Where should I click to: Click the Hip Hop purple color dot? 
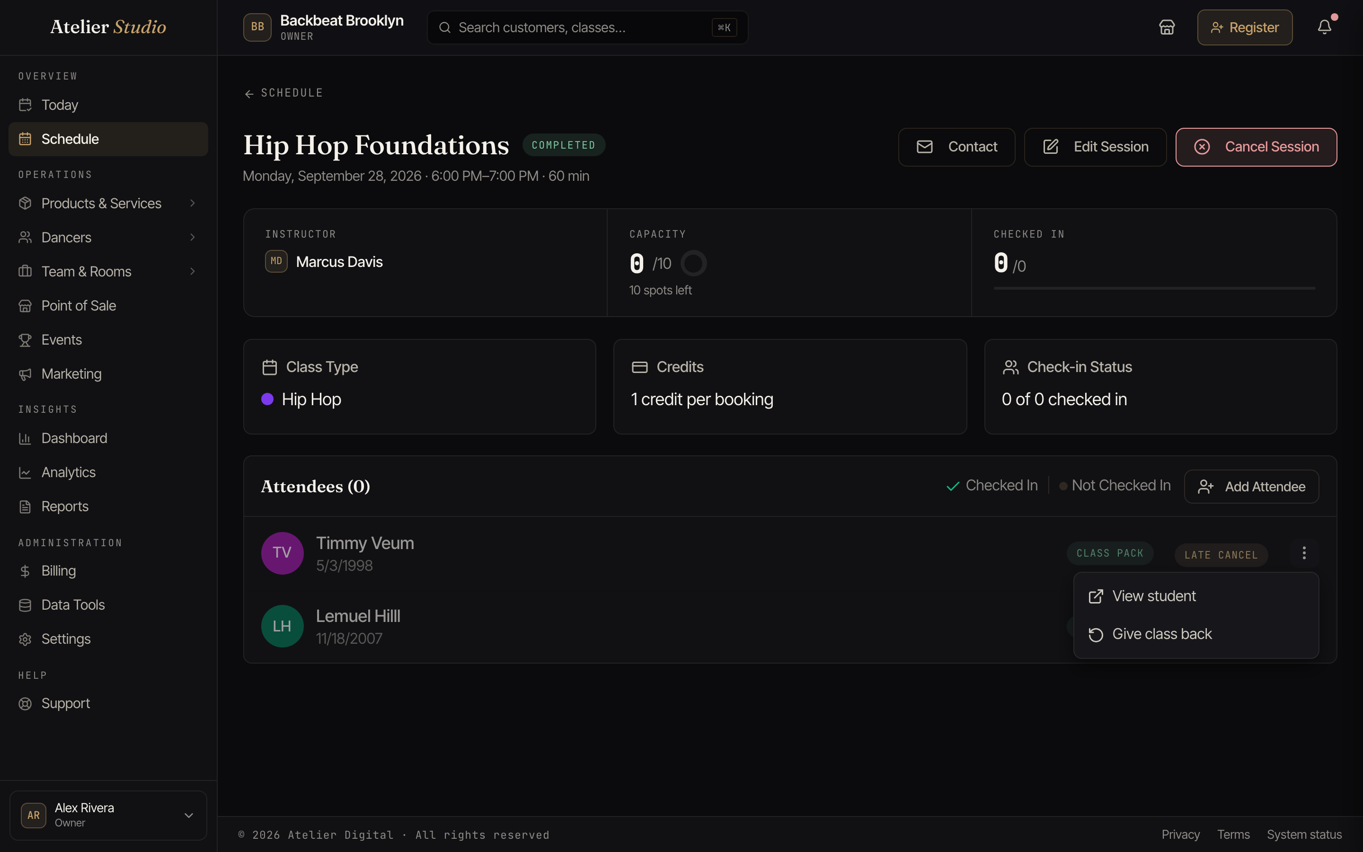(x=267, y=399)
